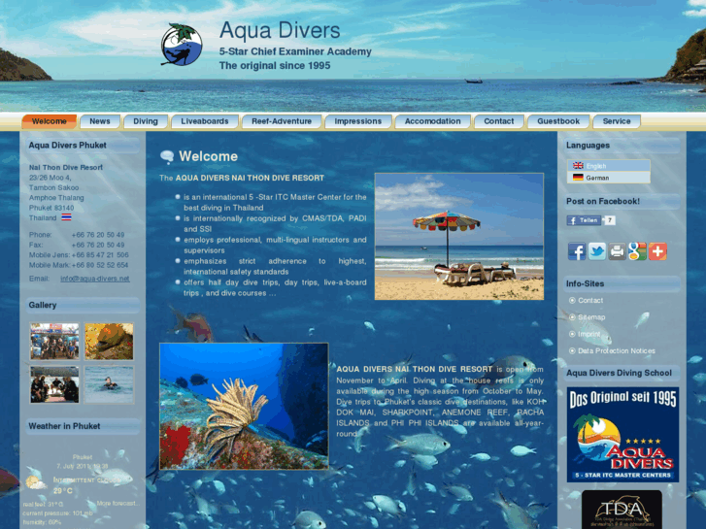The width and height of the screenshot is (706, 529).
Task: Click the beach umbrella photo
Action: coord(458,237)
